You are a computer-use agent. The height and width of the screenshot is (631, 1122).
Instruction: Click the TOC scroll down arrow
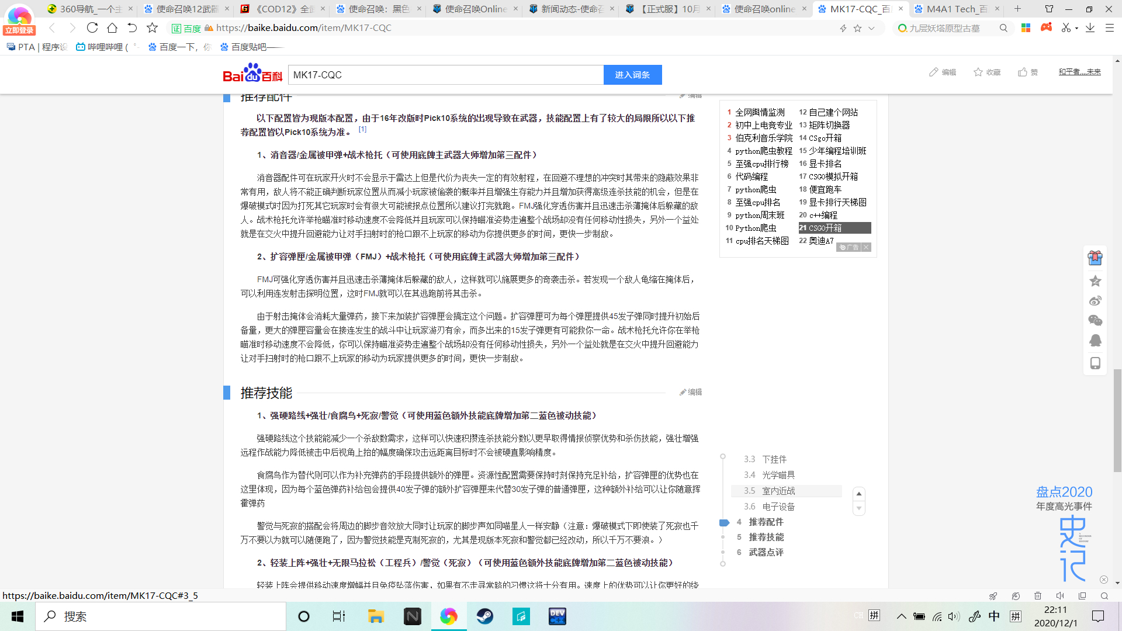[x=859, y=508]
